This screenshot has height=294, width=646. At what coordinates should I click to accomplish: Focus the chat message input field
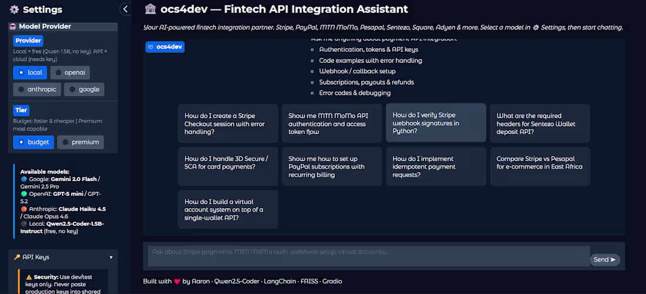click(x=369, y=256)
